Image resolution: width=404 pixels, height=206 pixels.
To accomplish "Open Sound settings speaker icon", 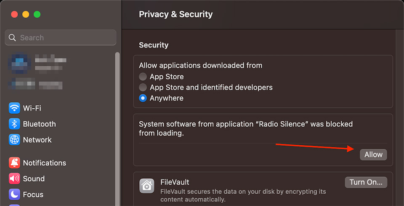I will [x=15, y=179].
